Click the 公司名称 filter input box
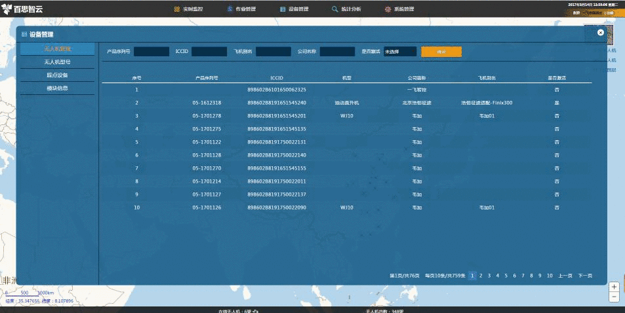625x313 pixels. point(337,51)
